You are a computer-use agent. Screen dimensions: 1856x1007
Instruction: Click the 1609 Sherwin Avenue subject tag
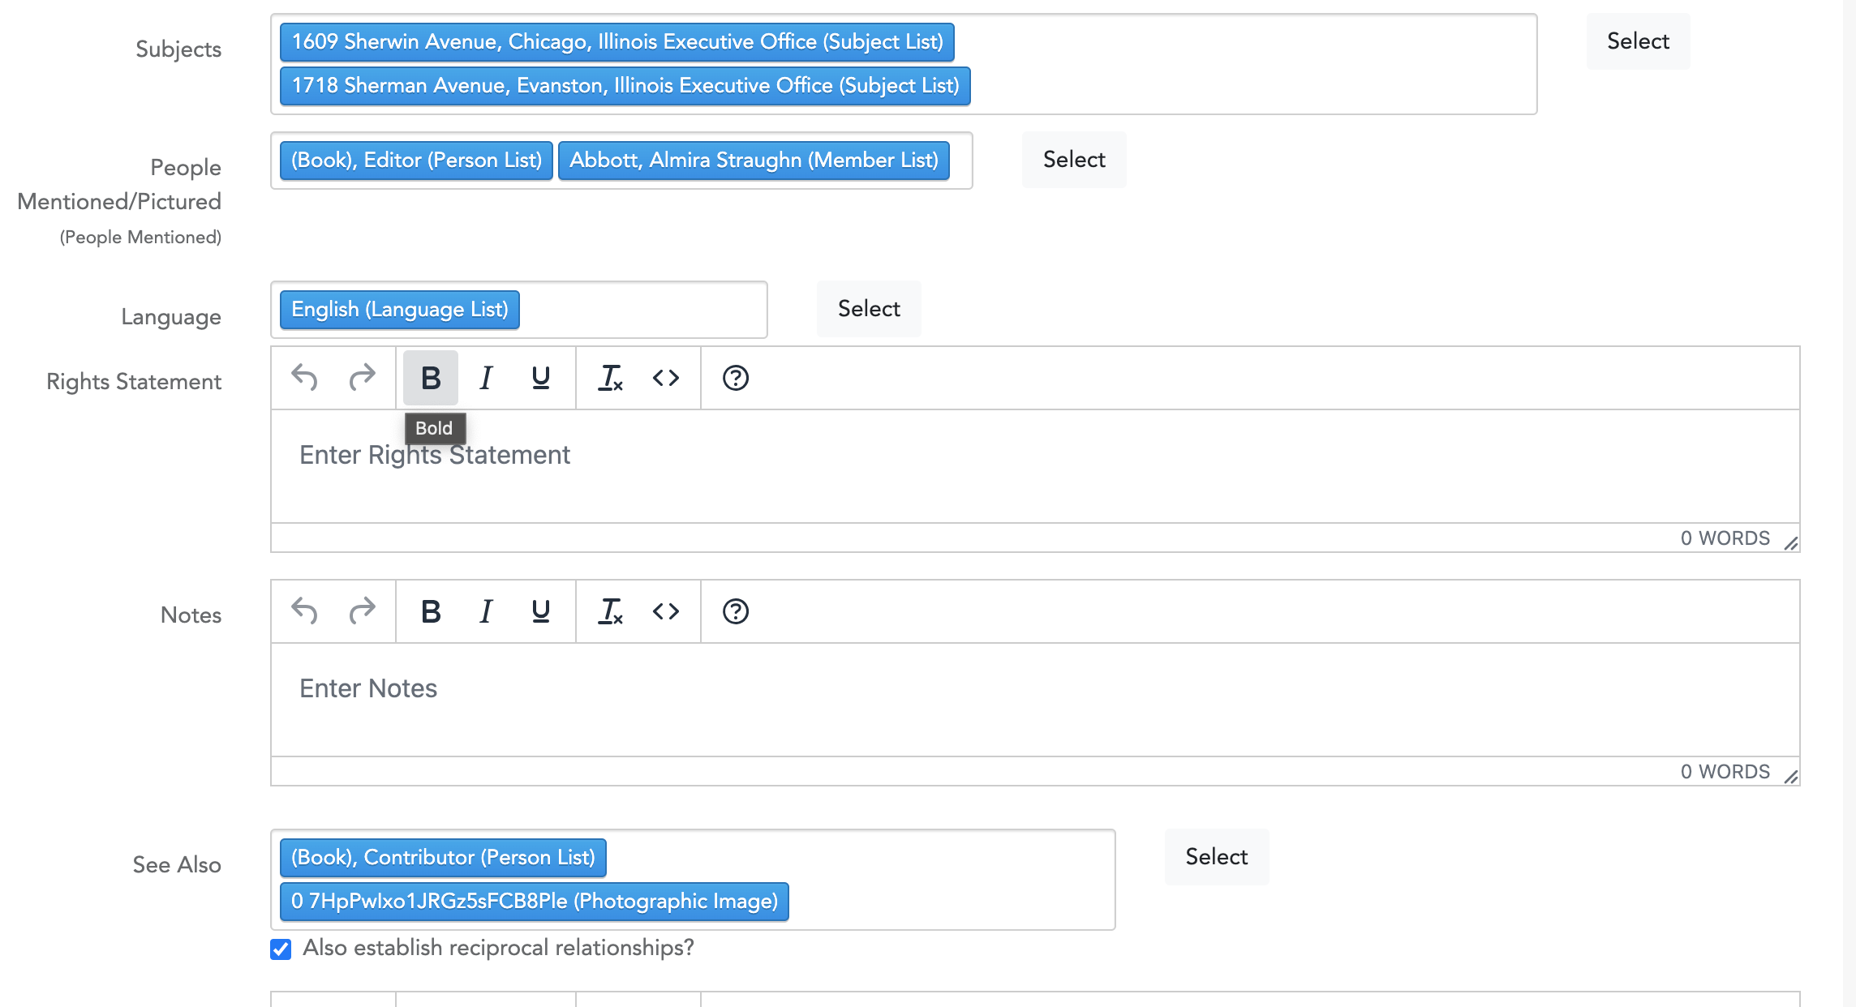tap(617, 42)
